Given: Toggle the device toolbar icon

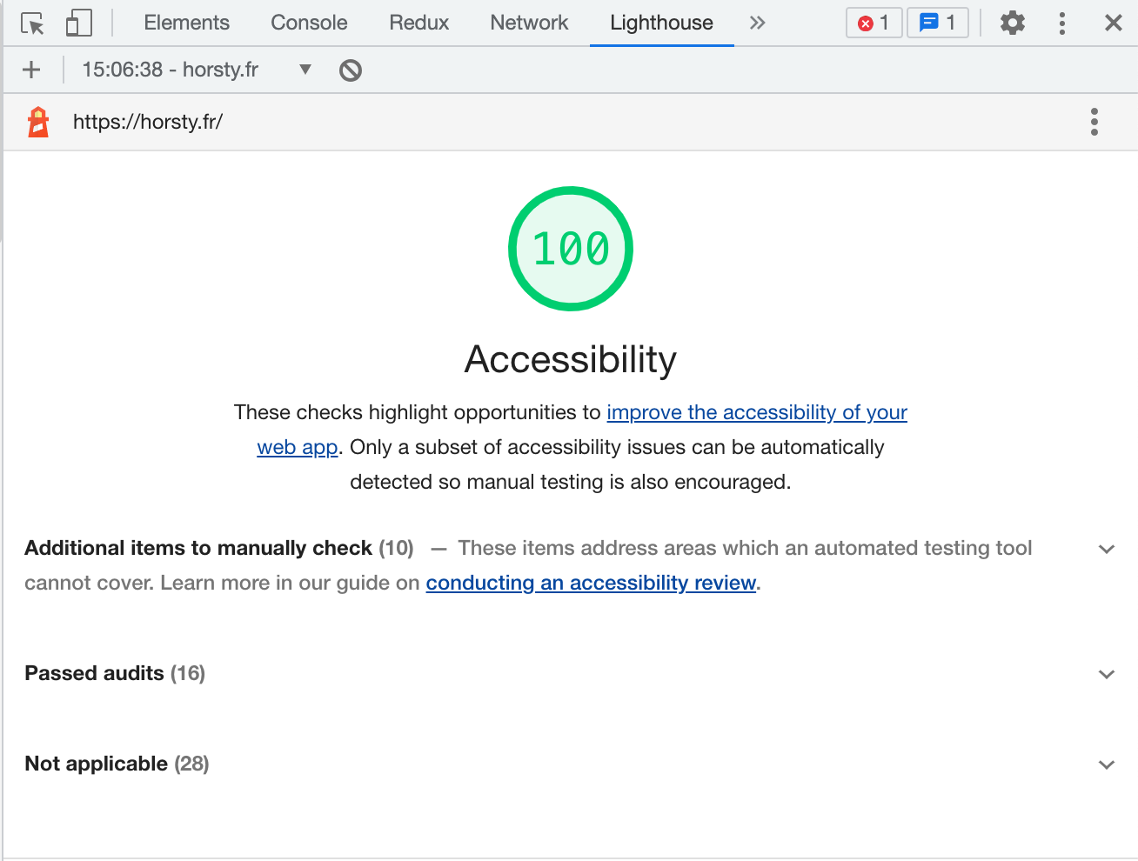Looking at the screenshot, I should click(79, 23).
